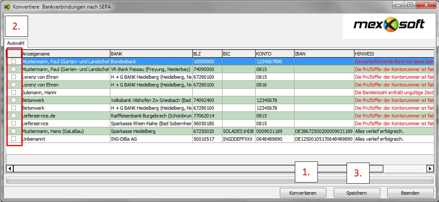The image size is (439, 202).
Task: Select the VR-Bank Passau bank cell
Action: pyautogui.click(x=151, y=69)
